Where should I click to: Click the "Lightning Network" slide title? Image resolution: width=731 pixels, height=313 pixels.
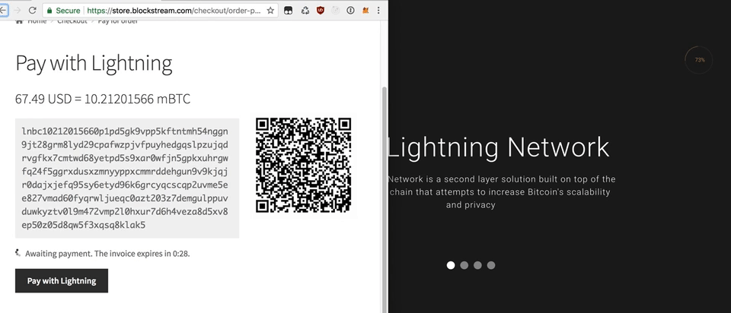499,147
